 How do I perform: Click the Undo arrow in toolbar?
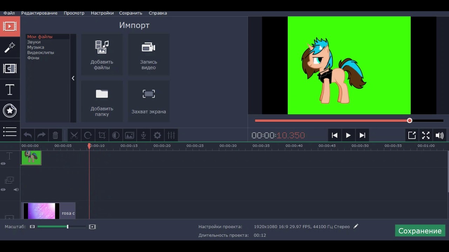[28, 135]
